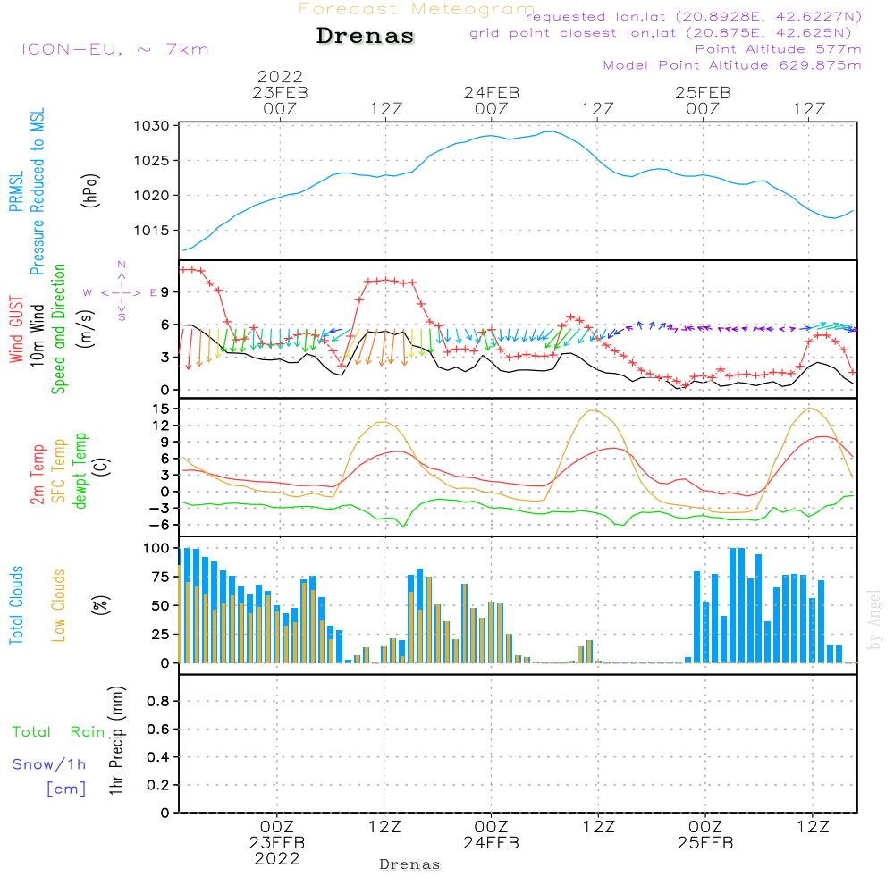The image size is (894, 894).
Task: Select the red '2m Temp' legend label
Action: 38,475
